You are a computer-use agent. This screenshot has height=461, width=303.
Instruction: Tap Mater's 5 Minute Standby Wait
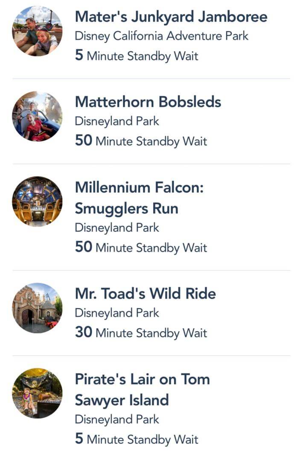(137, 56)
